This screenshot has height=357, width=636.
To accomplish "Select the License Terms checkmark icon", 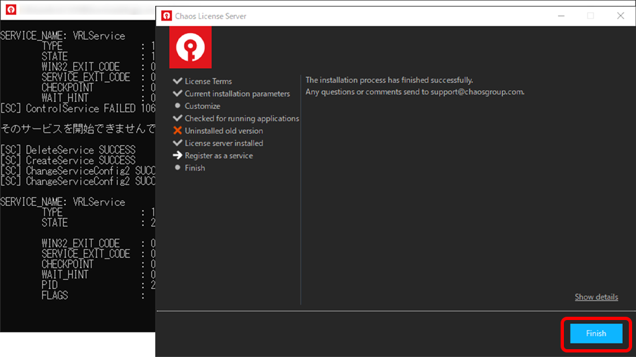I will click(177, 81).
